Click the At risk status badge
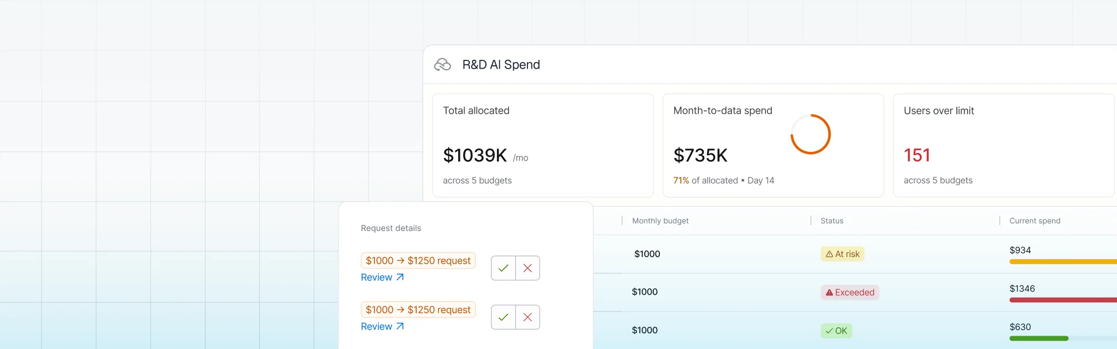 coord(842,254)
